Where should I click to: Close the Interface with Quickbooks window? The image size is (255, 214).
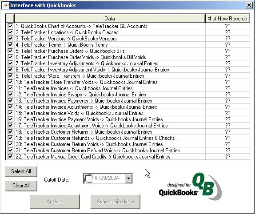pyautogui.click(x=249, y=5)
